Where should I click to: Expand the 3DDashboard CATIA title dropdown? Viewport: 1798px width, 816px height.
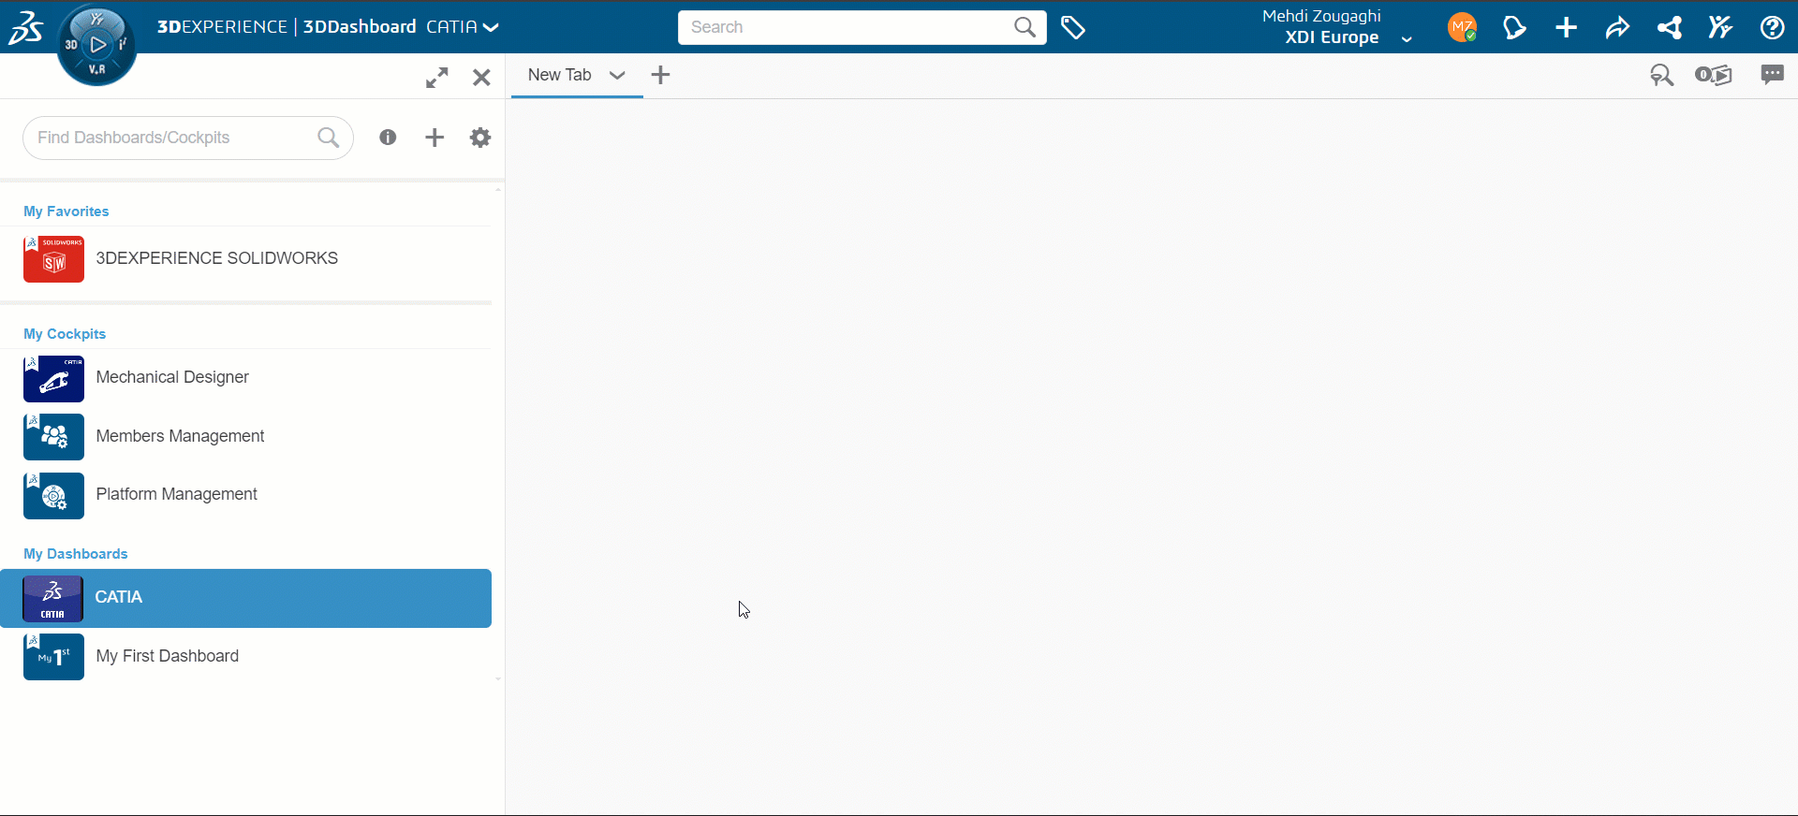(x=490, y=27)
